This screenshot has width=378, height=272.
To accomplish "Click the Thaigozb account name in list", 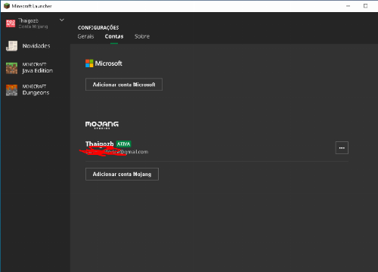I will [x=99, y=144].
